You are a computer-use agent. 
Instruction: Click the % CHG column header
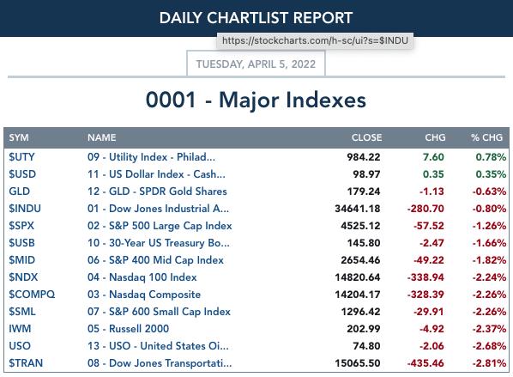point(486,137)
